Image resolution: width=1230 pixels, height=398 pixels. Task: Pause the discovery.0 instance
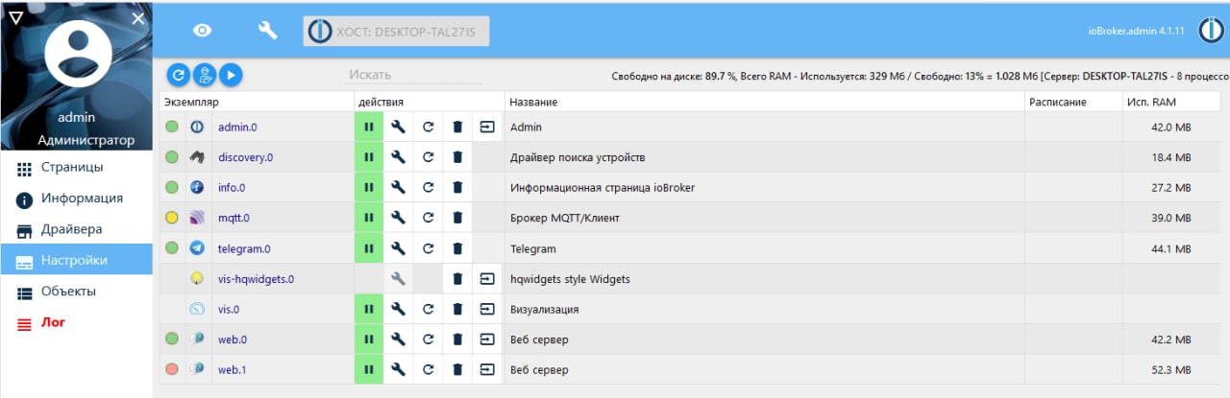[x=368, y=157]
